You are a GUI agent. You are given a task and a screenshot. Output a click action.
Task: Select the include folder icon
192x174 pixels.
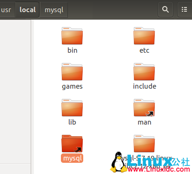[x=144, y=72]
